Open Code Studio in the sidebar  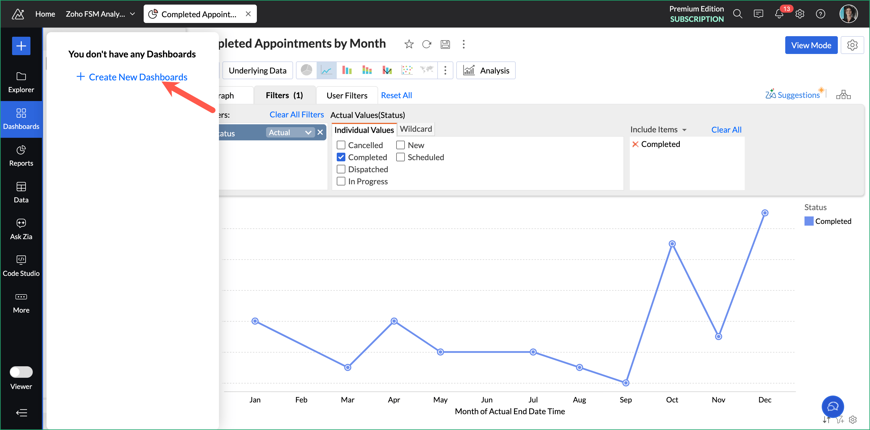(21, 266)
